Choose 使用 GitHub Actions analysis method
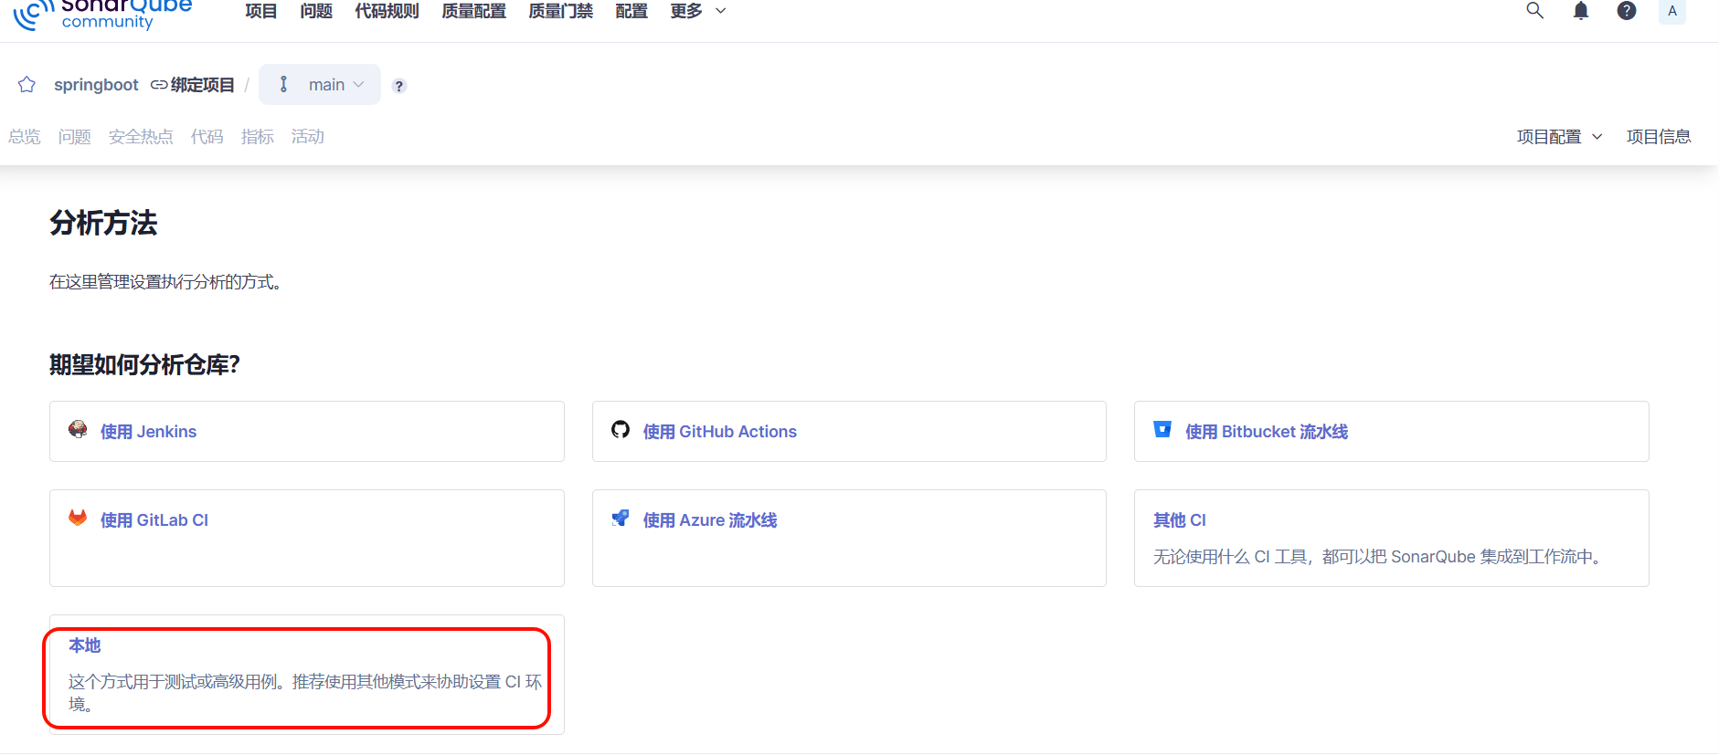Image resolution: width=1719 pixels, height=755 pixels. click(x=719, y=432)
